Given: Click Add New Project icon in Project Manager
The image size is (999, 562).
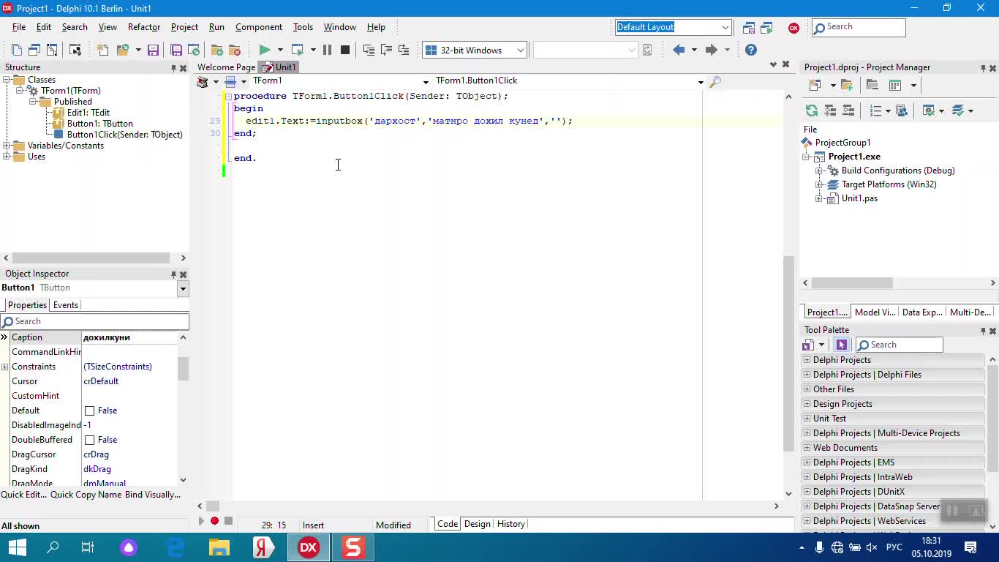Looking at the screenshot, I should click(815, 85).
